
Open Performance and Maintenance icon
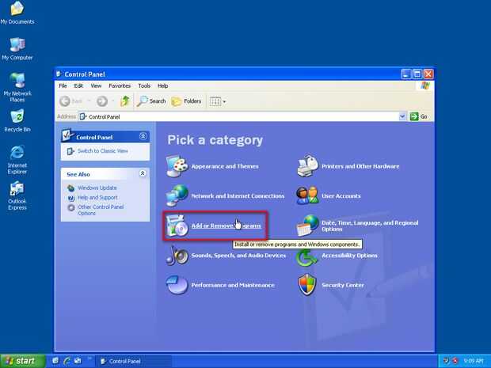(177, 285)
